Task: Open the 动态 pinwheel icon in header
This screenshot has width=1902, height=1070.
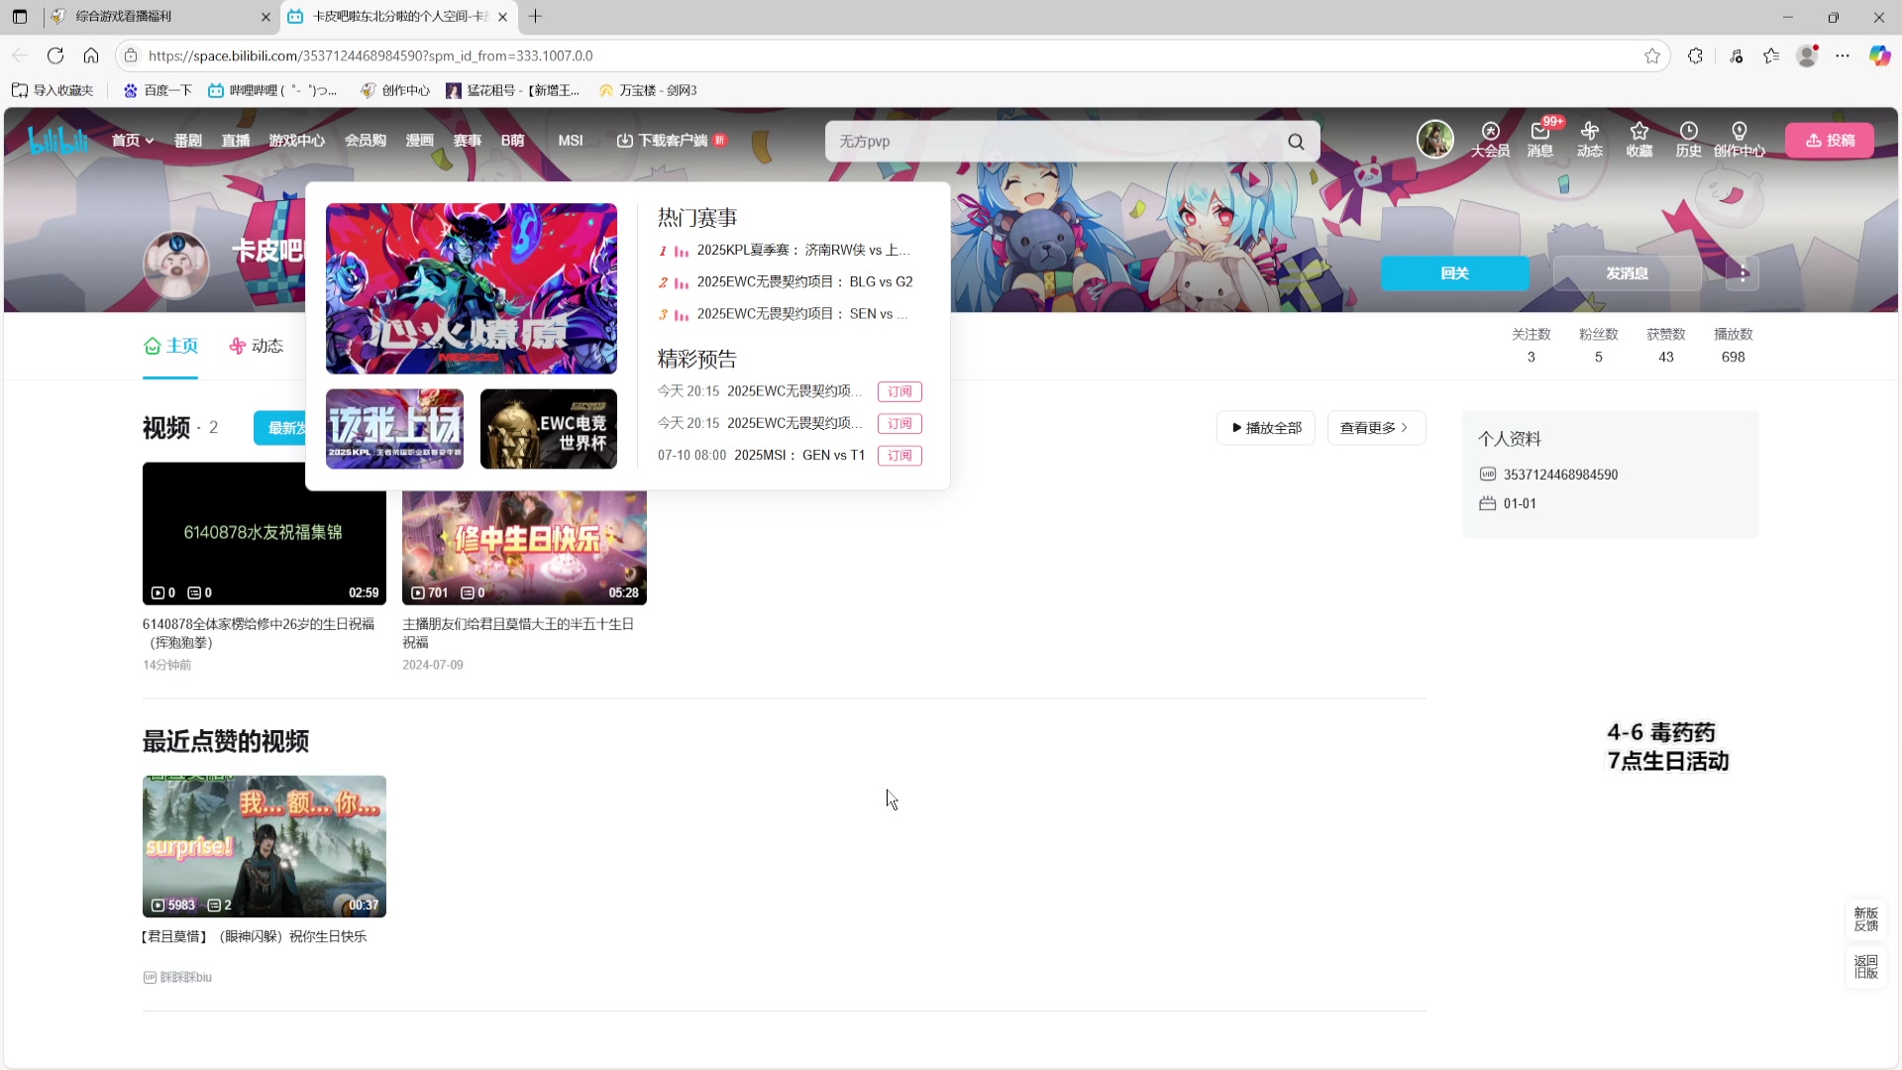Action: [x=1590, y=140]
